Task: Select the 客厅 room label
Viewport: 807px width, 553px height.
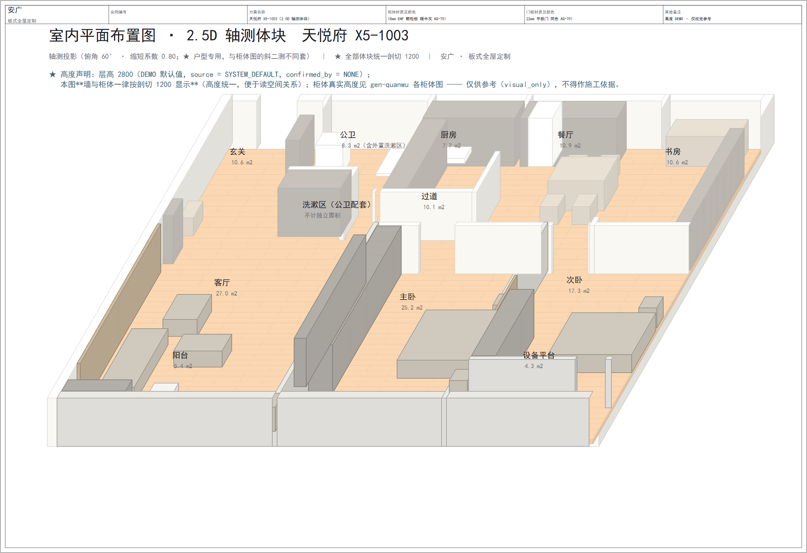Action: tap(222, 283)
